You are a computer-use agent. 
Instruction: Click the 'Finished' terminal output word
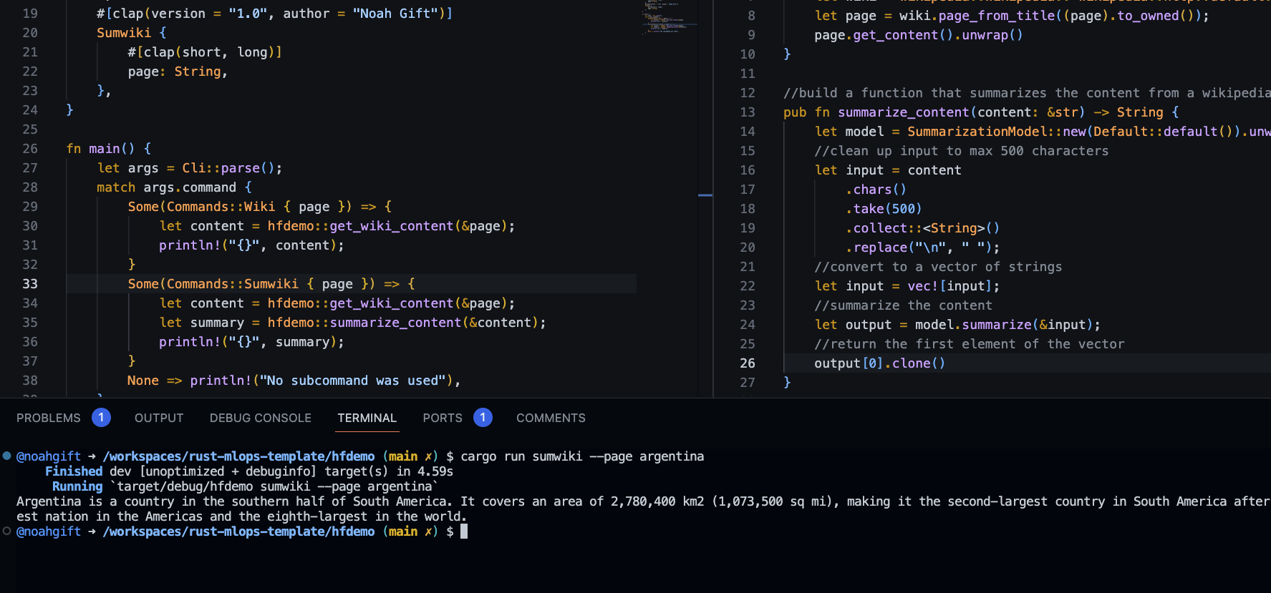[74, 471]
